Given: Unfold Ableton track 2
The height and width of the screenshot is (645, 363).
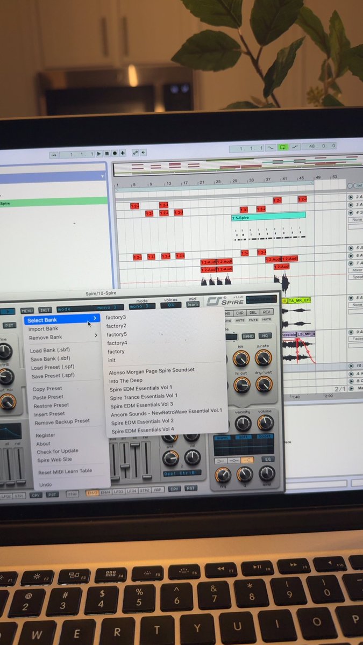Looking at the screenshot, I should point(350,197).
